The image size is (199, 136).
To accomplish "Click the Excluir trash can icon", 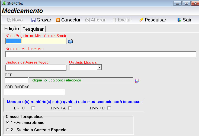I will 114,20.
